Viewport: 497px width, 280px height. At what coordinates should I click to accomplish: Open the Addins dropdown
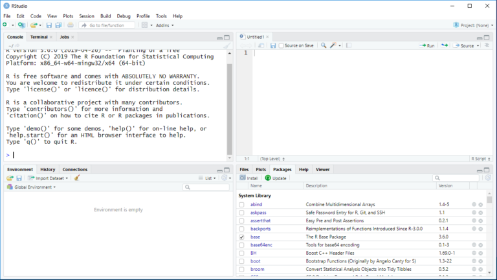(164, 25)
